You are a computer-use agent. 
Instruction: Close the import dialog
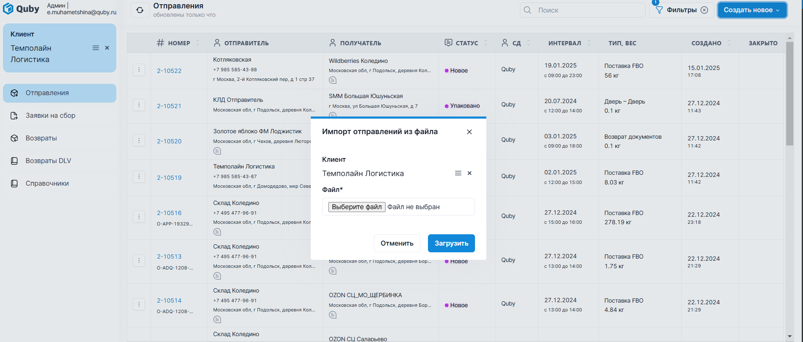click(x=469, y=132)
